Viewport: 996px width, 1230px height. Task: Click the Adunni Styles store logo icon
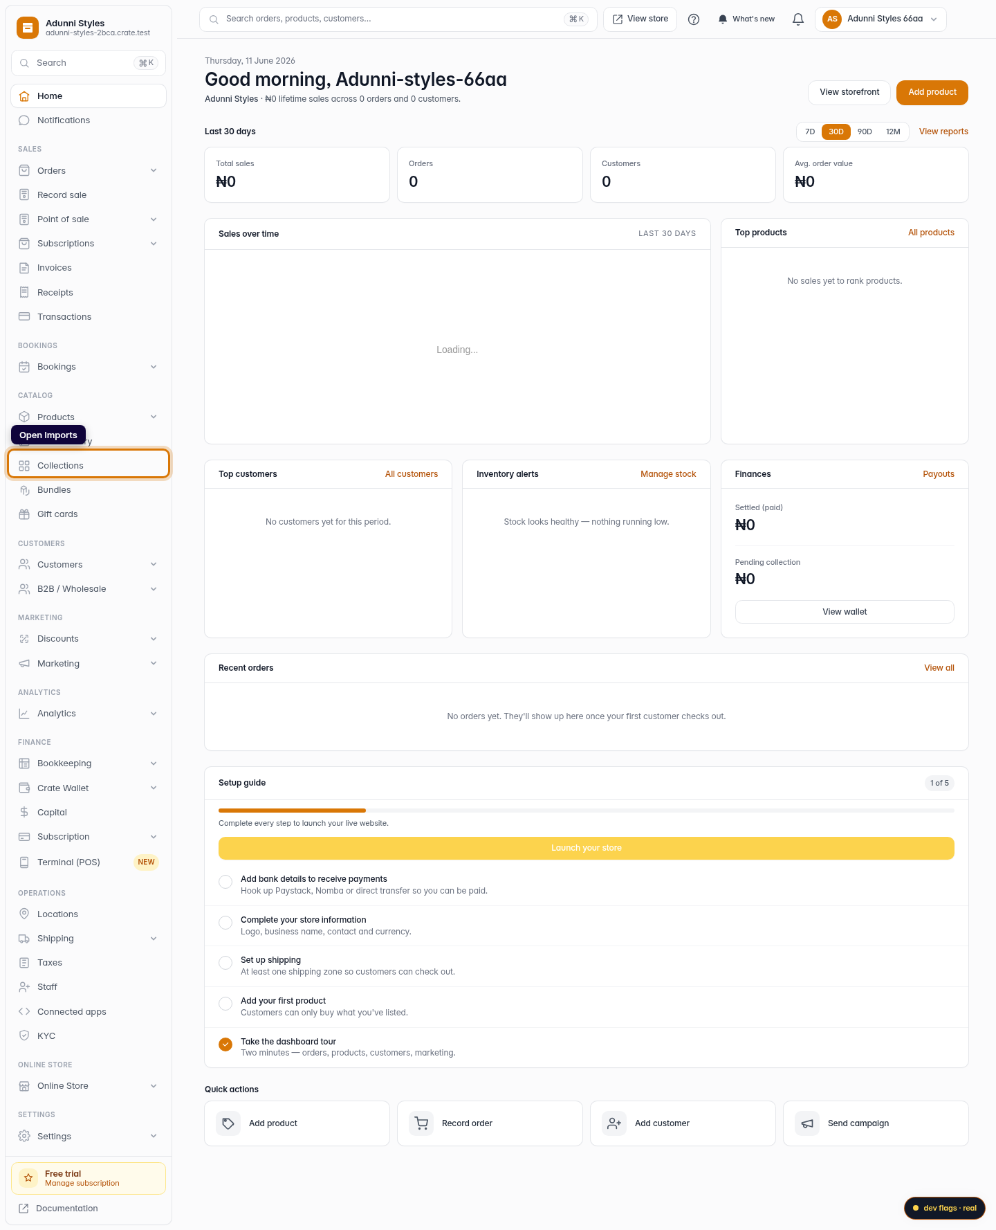pyautogui.click(x=28, y=28)
